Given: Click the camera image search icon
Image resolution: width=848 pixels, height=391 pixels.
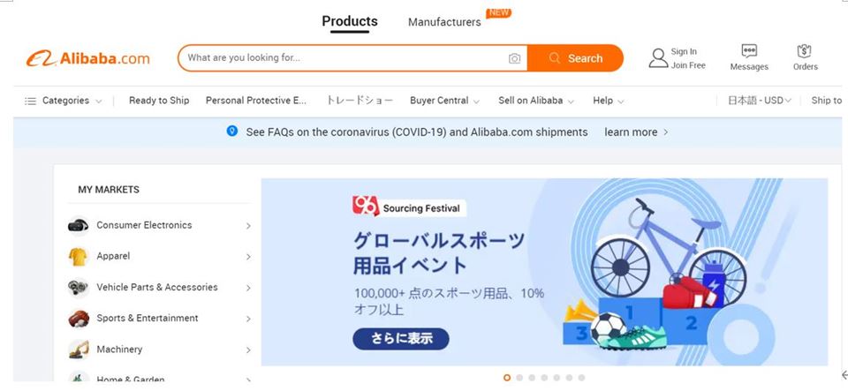Looking at the screenshot, I should pyautogui.click(x=514, y=58).
